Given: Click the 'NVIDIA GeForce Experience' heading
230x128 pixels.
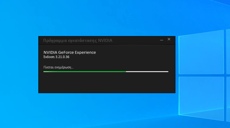Looking at the screenshot, I should click(70, 52).
